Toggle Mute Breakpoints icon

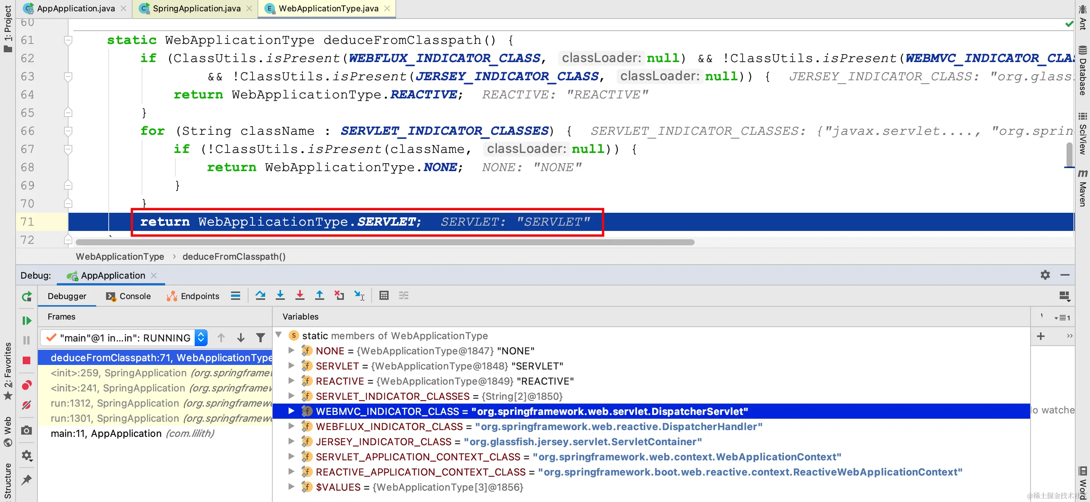point(27,405)
